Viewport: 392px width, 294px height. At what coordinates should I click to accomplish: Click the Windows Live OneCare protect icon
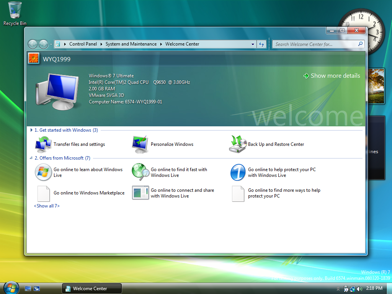[x=238, y=172]
